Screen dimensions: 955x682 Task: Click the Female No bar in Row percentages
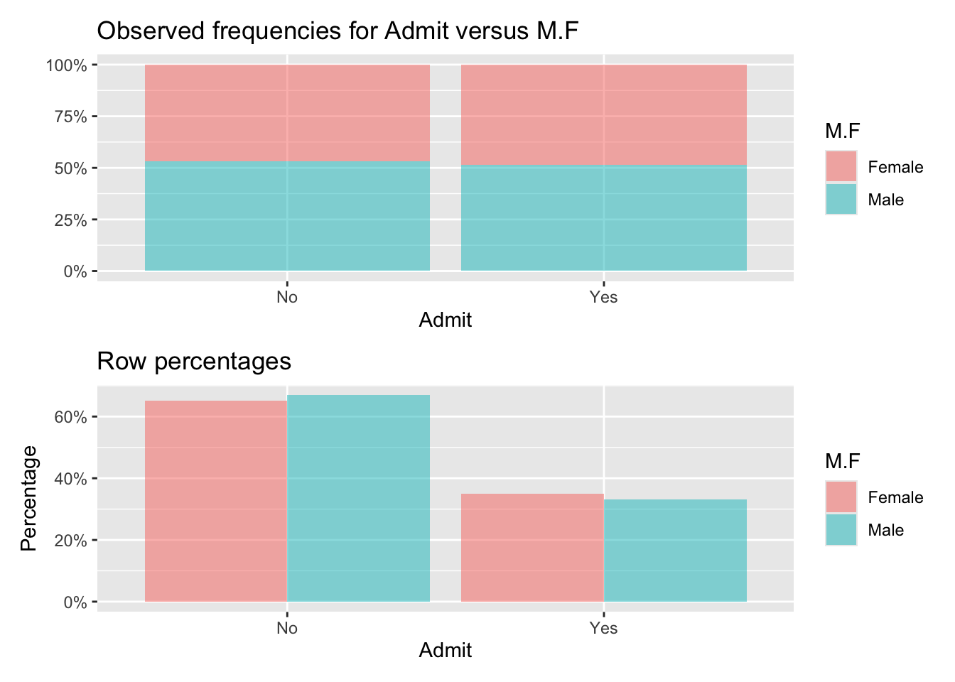coord(216,501)
